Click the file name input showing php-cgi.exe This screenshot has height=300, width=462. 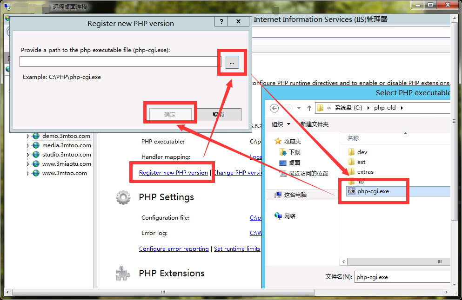402,277
